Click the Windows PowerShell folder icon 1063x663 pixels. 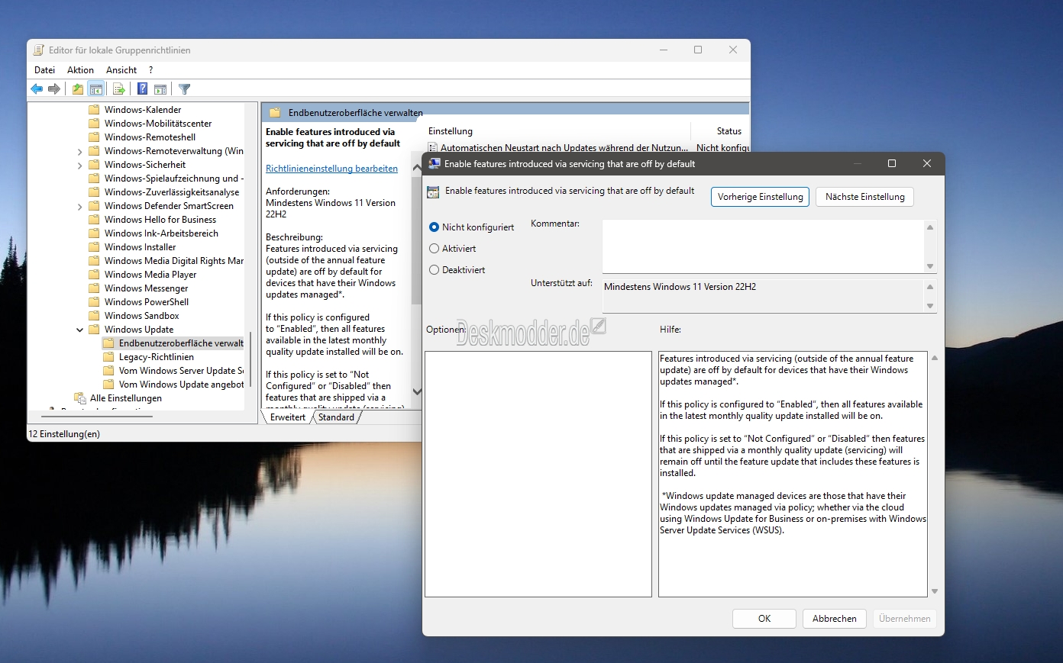[x=94, y=302]
